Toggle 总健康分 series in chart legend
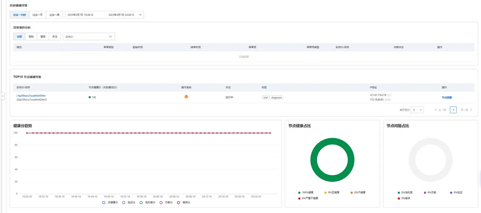The width and height of the screenshot is (481, 213). coord(110,203)
